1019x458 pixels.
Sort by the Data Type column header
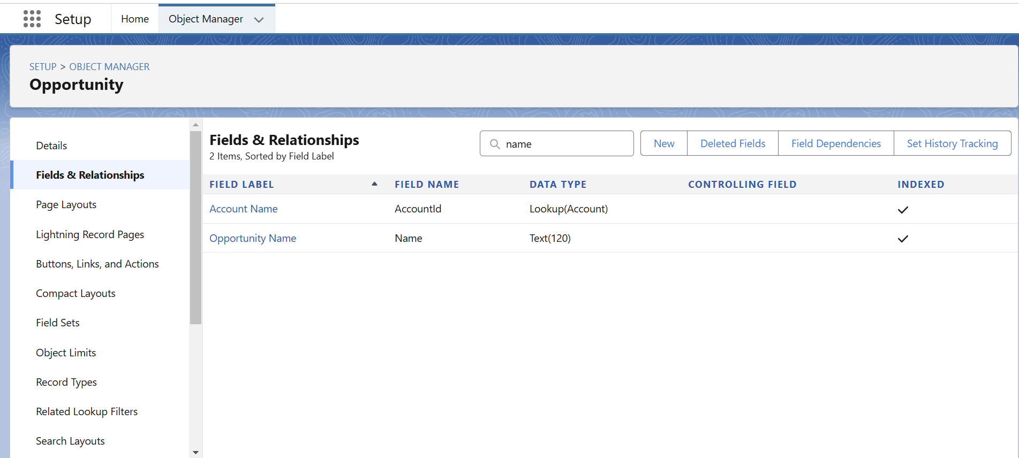pos(558,185)
